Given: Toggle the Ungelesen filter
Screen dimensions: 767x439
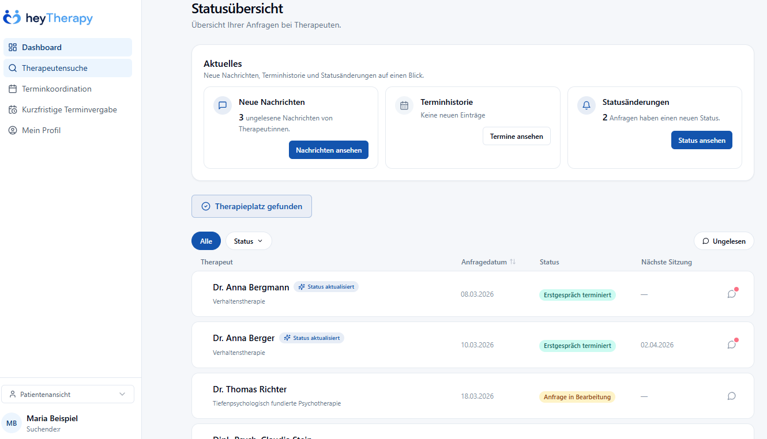Looking at the screenshot, I should (x=724, y=241).
